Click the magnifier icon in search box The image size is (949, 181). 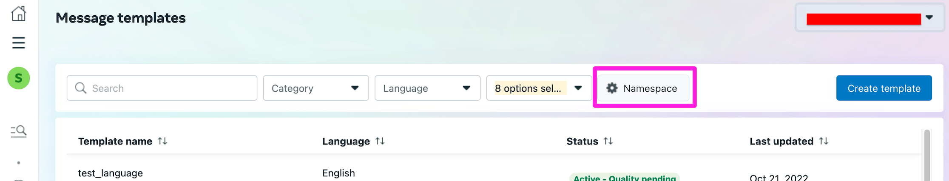click(x=80, y=88)
